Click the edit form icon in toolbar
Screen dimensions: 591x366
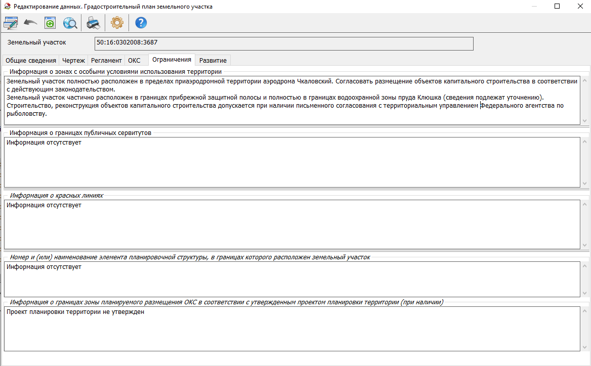click(11, 23)
